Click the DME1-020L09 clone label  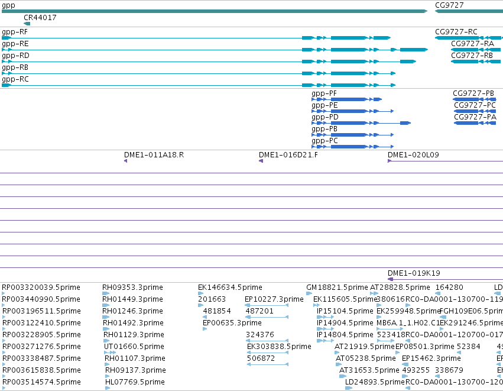(x=413, y=155)
